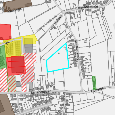Click the Schapenbaan street label
The image size is (115, 115).
point(41,92)
